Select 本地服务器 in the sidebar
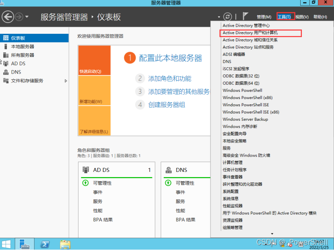The height and width of the screenshot is (250, 334). click(34, 47)
